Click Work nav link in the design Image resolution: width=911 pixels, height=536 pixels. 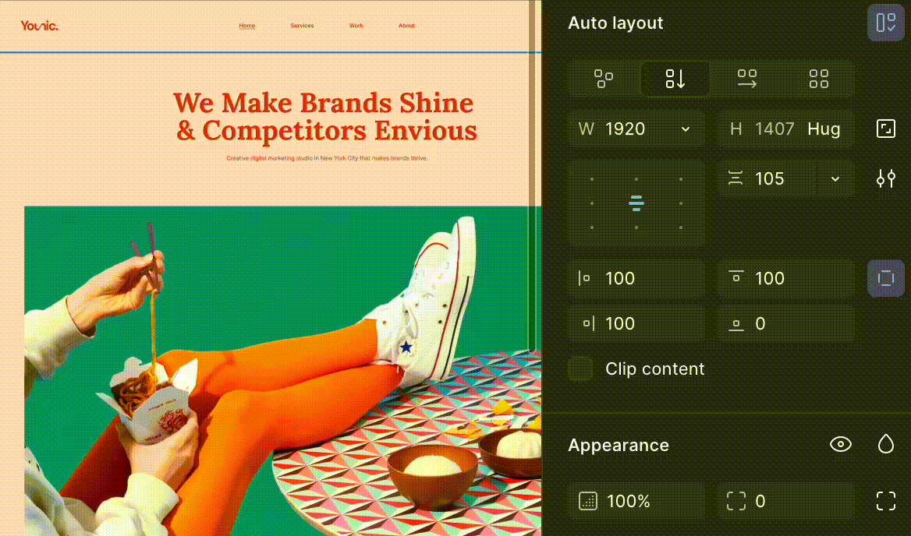click(356, 26)
